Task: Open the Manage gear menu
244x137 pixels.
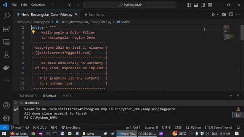Action: point(6,118)
